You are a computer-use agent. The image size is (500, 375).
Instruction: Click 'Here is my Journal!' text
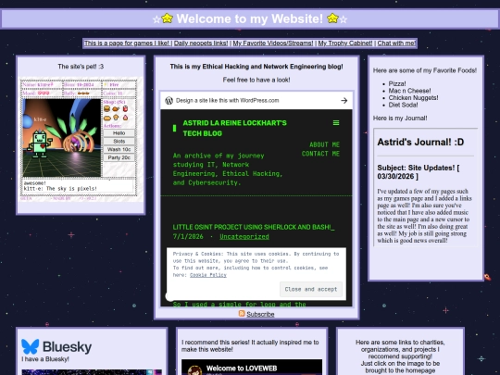[x=400, y=119]
